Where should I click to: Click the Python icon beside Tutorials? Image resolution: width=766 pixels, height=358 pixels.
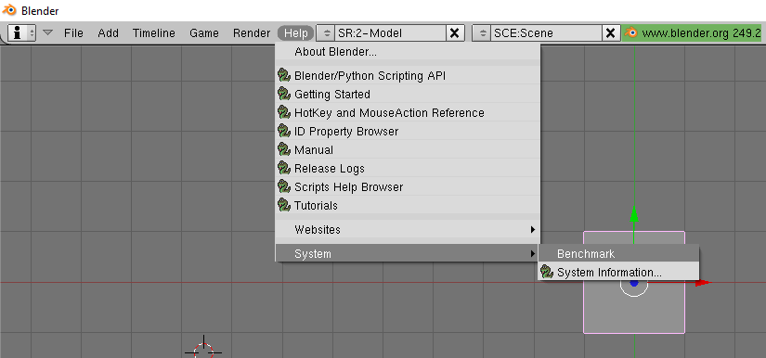(x=284, y=205)
